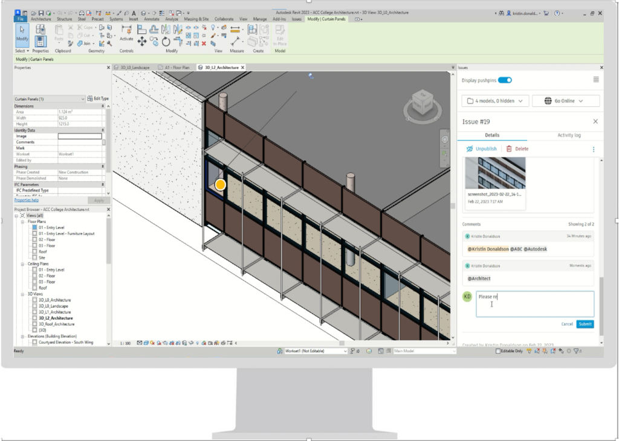Check the Editable Only checkbox
619x441 pixels.
(x=498, y=351)
